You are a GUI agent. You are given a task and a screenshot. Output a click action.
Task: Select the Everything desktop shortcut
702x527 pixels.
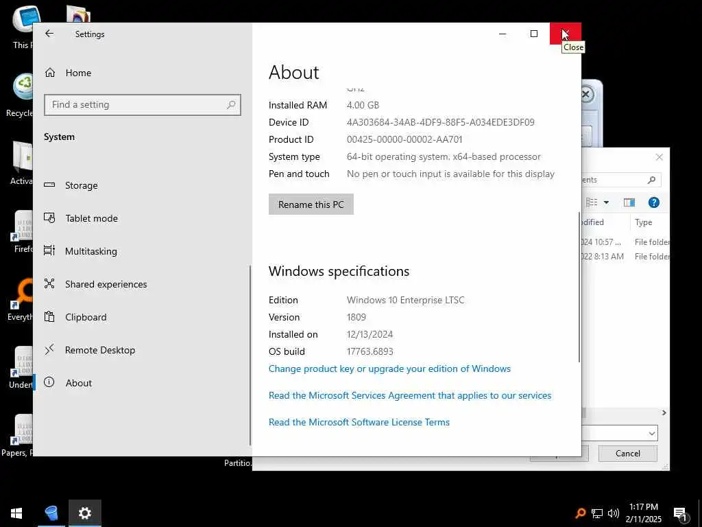[20, 299]
